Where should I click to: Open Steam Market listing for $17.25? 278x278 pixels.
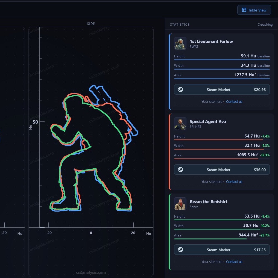[222, 250]
